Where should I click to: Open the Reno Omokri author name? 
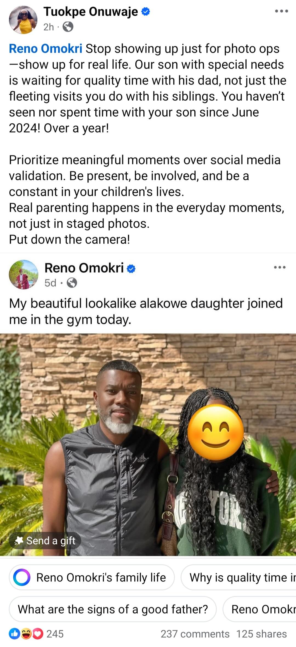point(84,268)
